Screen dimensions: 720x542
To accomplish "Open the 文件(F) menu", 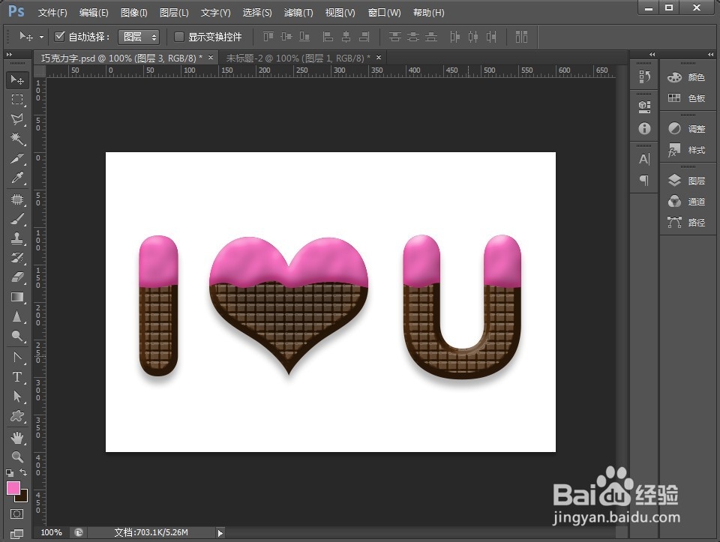I will pyautogui.click(x=52, y=13).
